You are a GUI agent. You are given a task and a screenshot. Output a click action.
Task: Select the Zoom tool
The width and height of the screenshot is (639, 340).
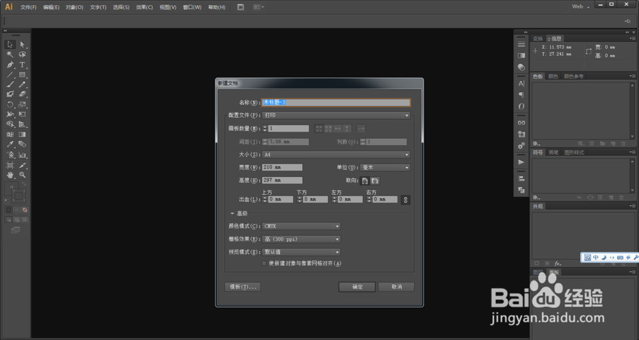pyautogui.click(x=22, y=175)
